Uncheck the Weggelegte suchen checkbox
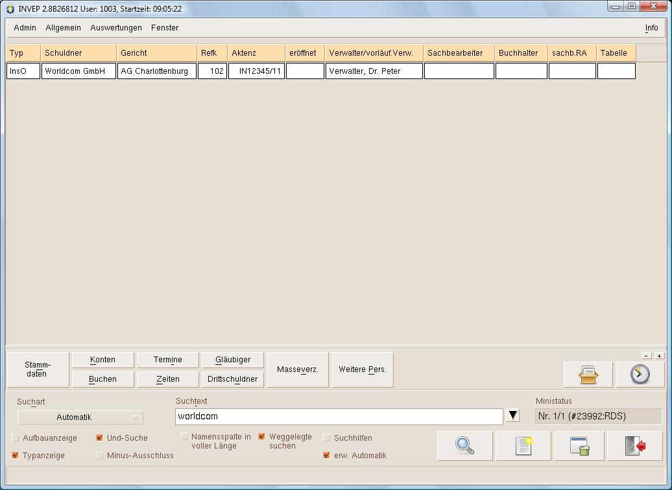 [262, 437]
